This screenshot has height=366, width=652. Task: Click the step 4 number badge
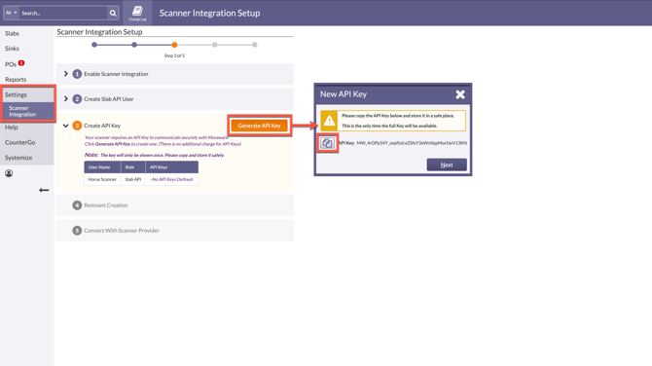tap(77, 205)
